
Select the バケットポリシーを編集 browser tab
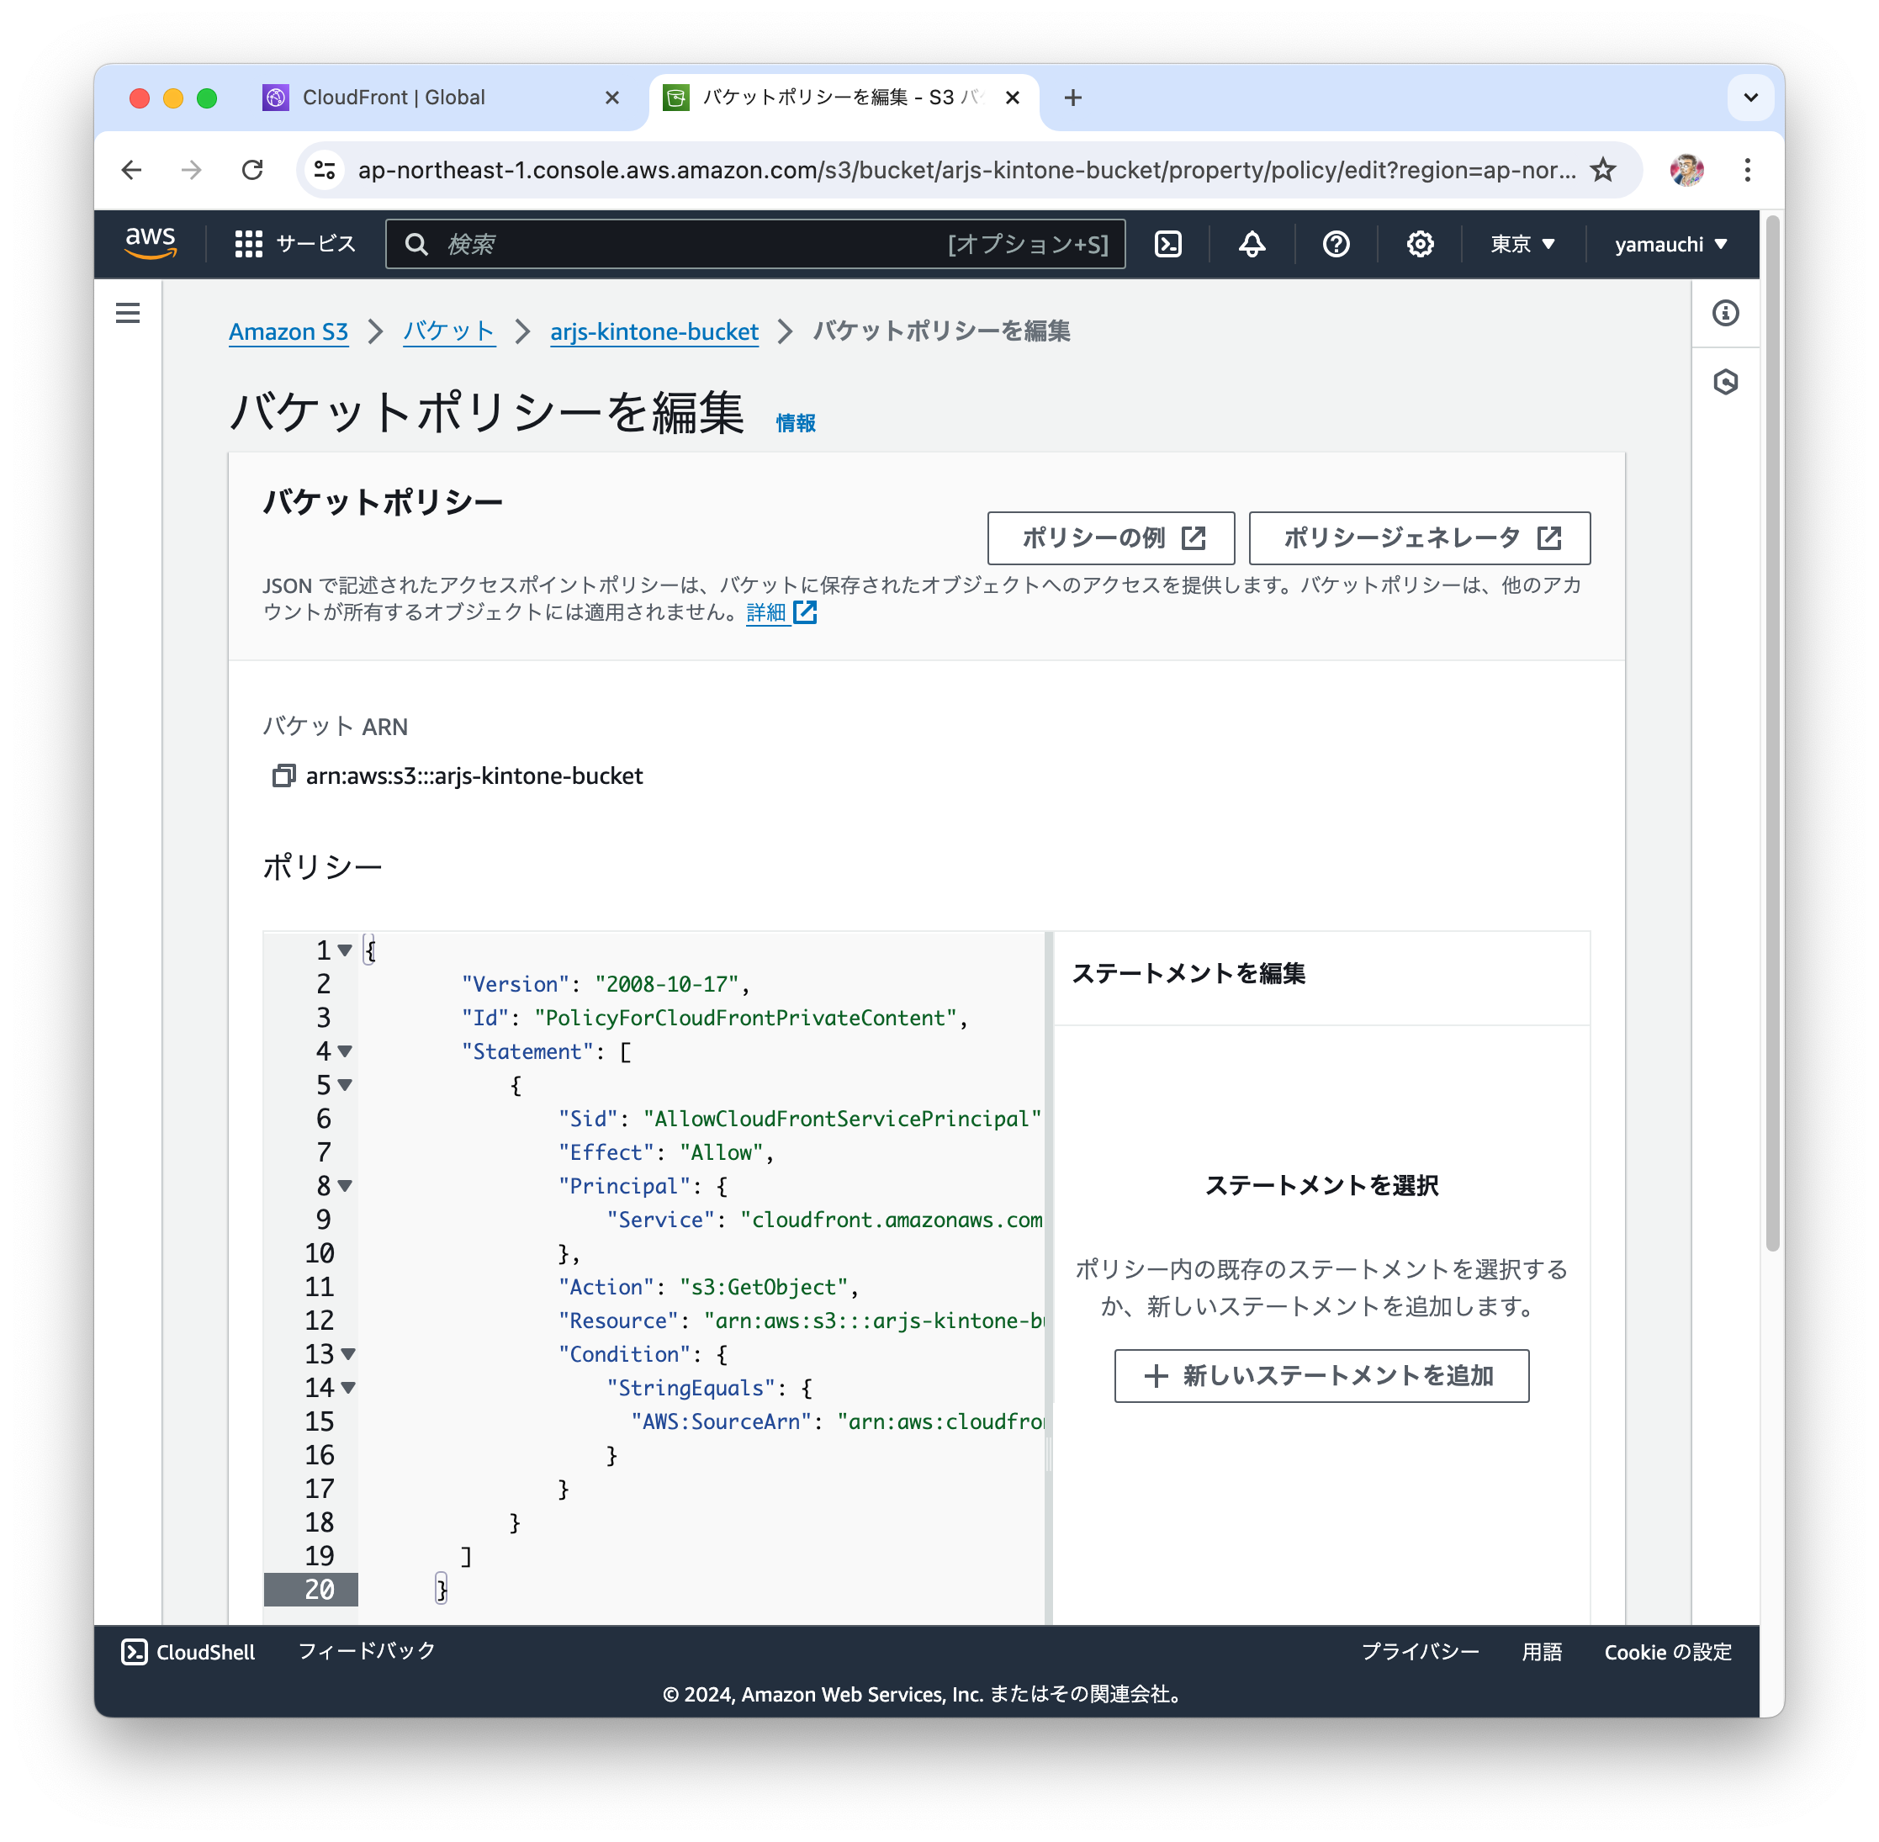click(844, 98)
